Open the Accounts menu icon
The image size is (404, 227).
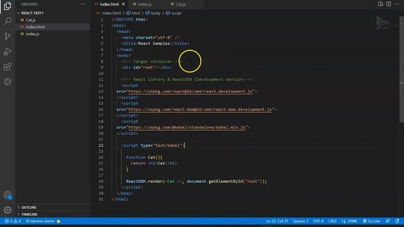point(8,195)
